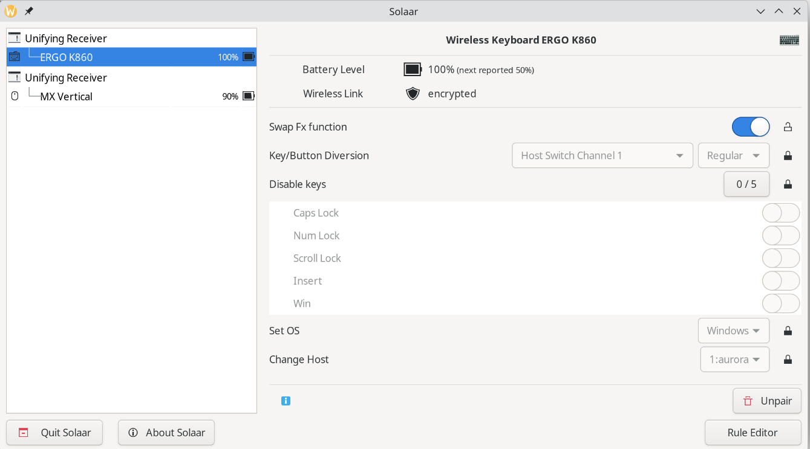Click the Set OS lock icon
The image size is (810, 449).
(x=788, y=331)
